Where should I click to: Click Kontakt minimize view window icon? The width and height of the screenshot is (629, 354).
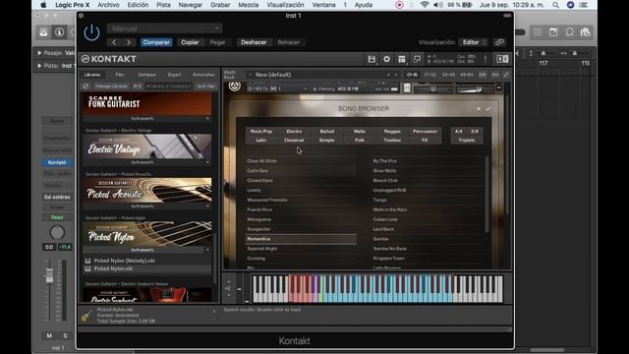pyautogui.click(x=417, y=59)
